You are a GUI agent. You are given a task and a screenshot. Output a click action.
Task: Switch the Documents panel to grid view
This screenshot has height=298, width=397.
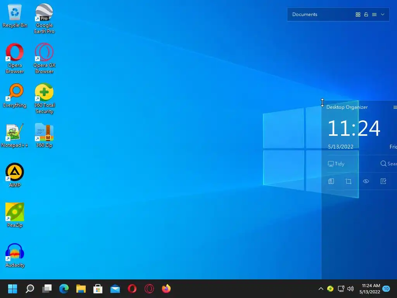[358, 14]
